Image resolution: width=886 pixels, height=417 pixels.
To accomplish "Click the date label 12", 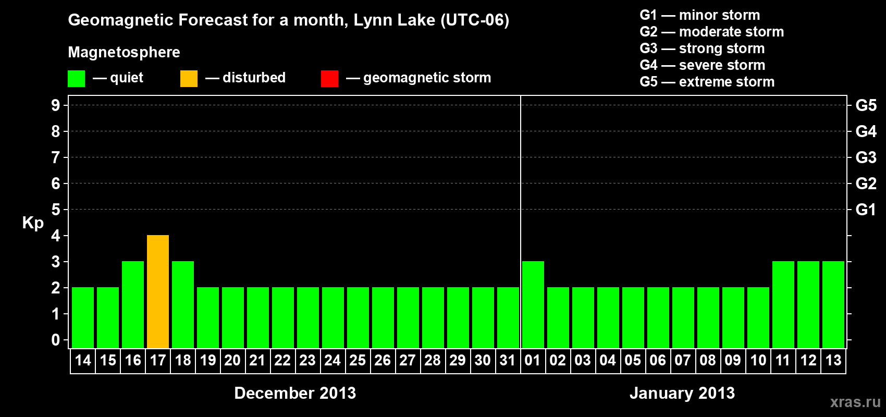I will [x=808, y=360].
